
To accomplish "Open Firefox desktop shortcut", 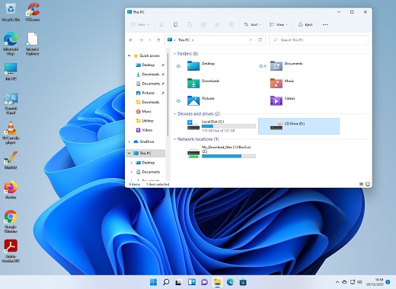I will point(11,189).
